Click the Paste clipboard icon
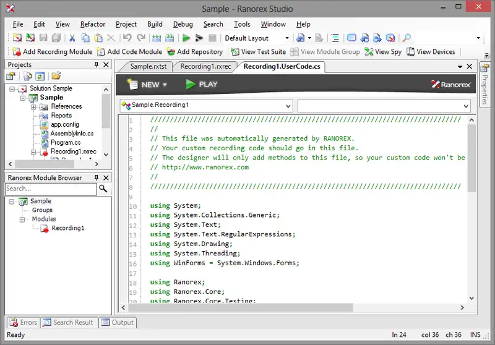The width and height of the screenshot is (495, 345). [98, 38]
